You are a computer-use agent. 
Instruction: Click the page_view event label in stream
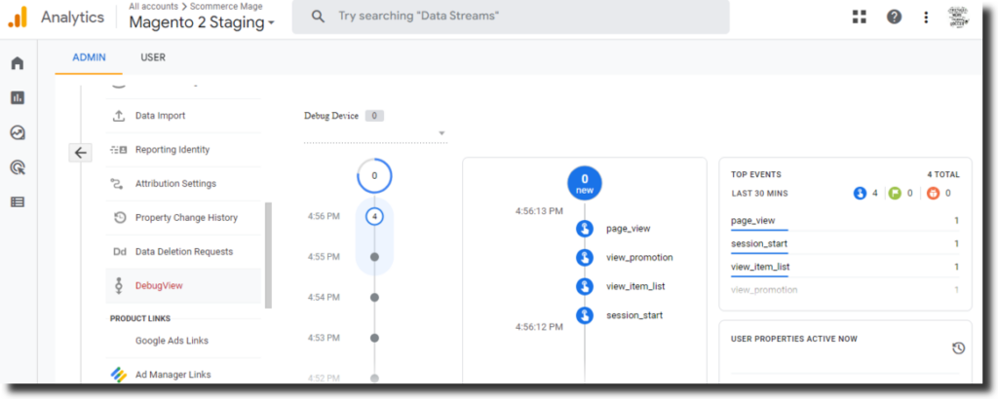629,229
